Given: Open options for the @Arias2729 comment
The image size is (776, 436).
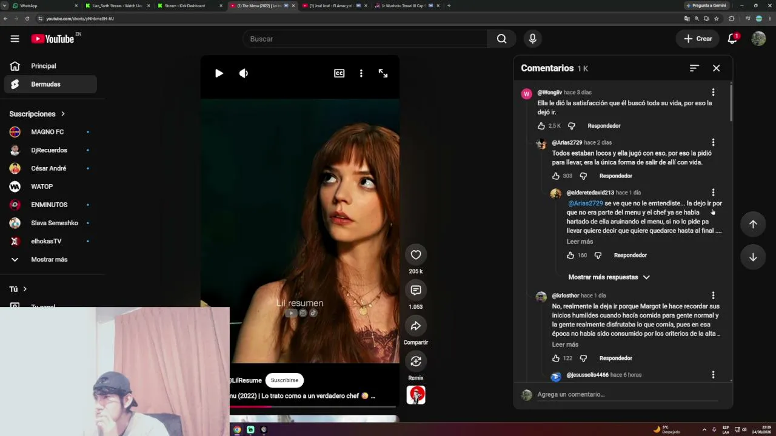Looking at the screenshot, I should (x=713, y=142).
